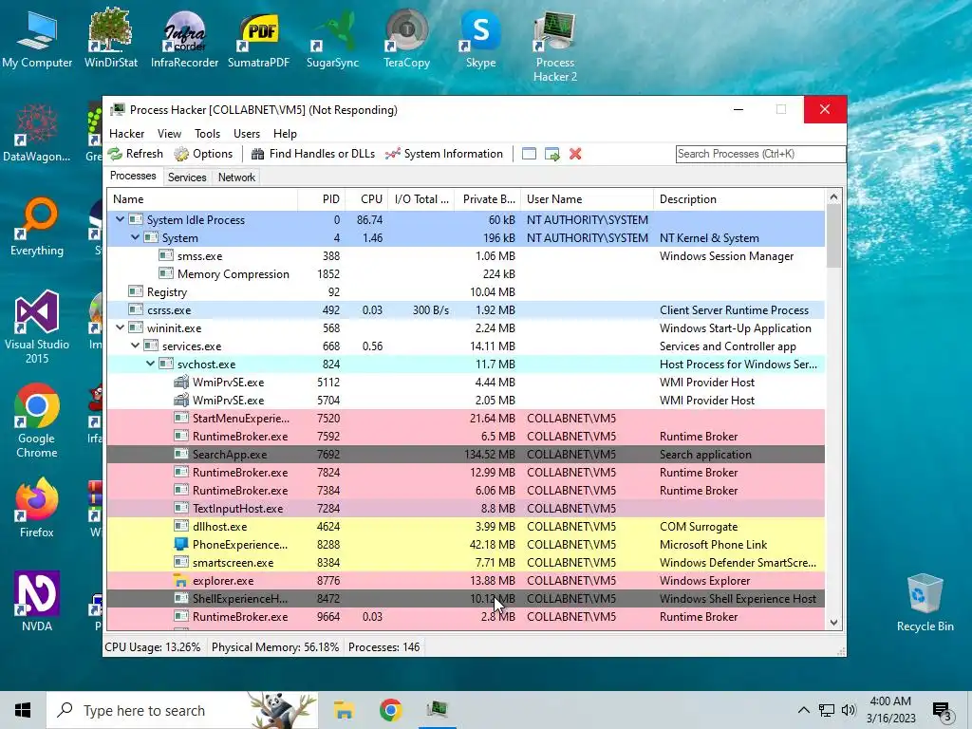Collapse svchost.exe PID 824 node
Screen dimensions: 972x729
[x=151, y=364]
